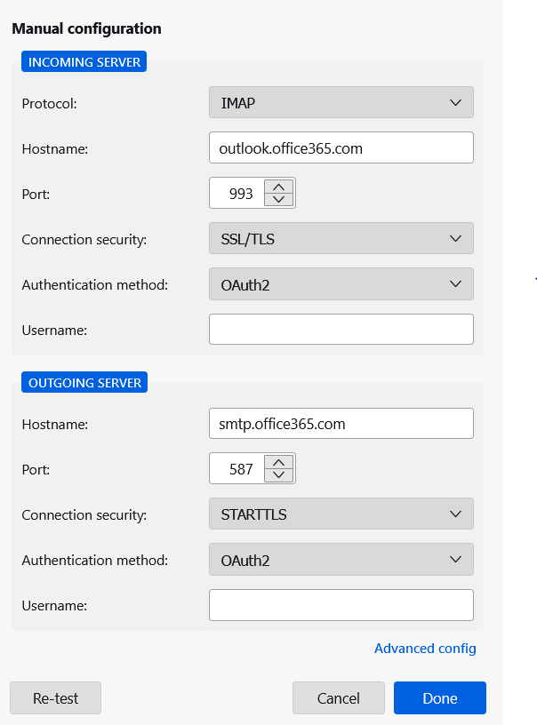Viewport: 537px width, 725px height.
Task: Open the incoming Protocol IMAP dropdown
Action: point(341,103)
